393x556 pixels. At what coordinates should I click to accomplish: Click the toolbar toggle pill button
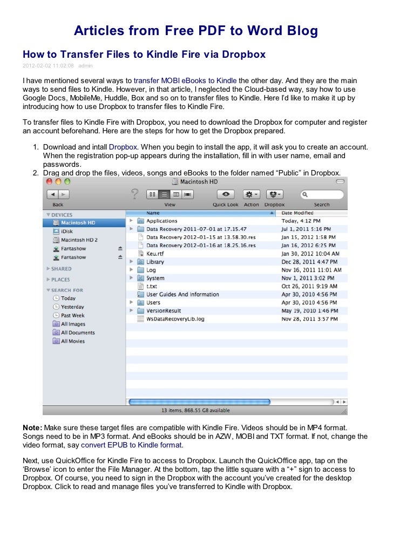click(340, 181)
